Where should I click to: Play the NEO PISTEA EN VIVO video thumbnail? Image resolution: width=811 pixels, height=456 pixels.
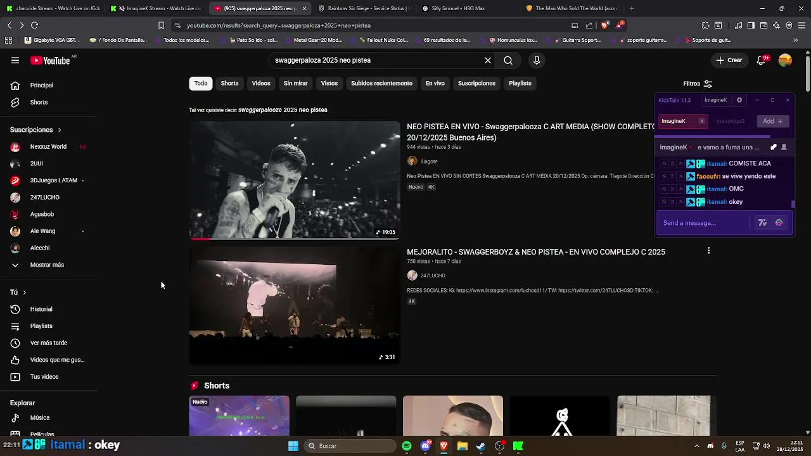tap(295, 180)
